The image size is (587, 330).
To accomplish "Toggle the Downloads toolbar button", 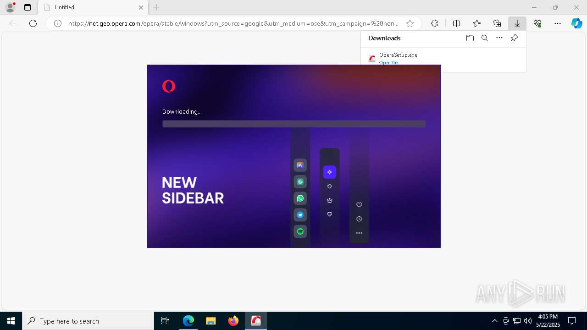I will pyautogui.click(x=517, y=23).
